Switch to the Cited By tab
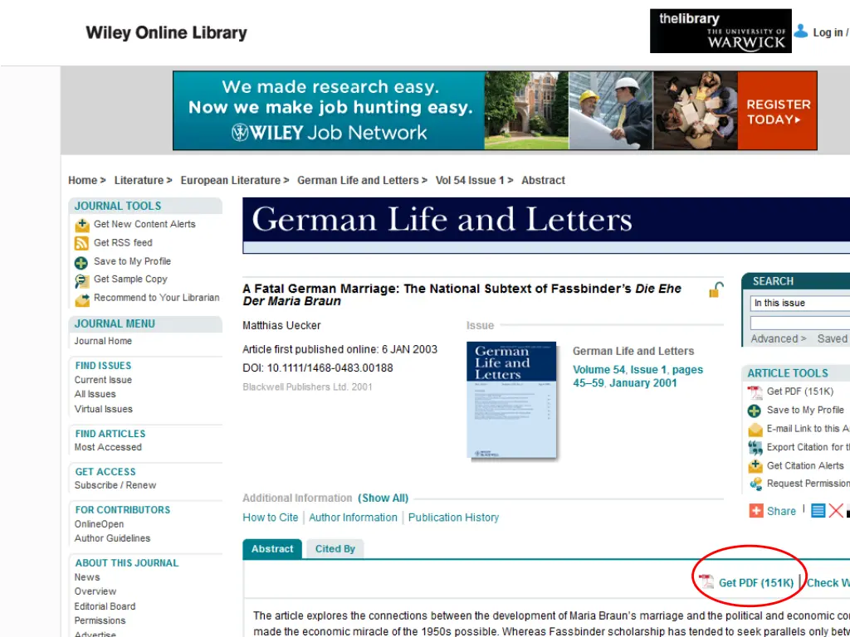Image resolution: width=850 pixels, height=637 pixels. click(335, 549)
